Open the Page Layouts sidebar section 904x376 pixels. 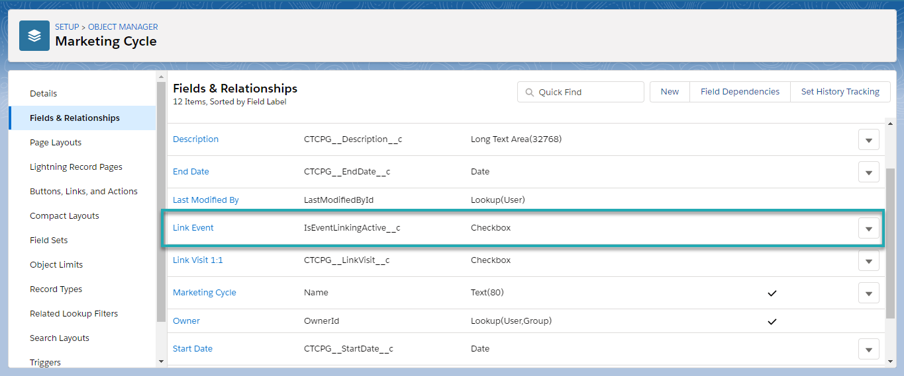point(56,143)
